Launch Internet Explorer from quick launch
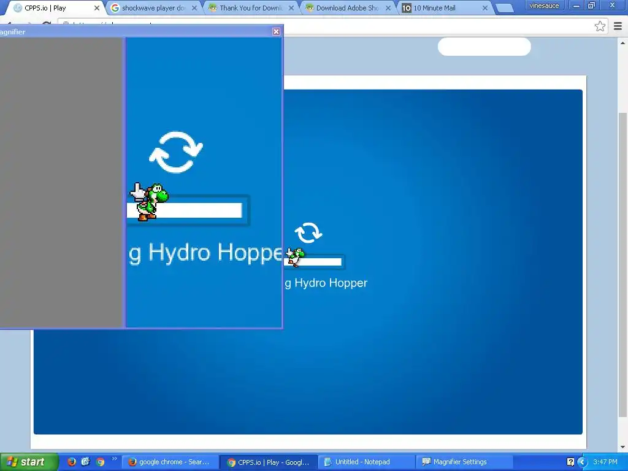The height and width of the screenshot is (471, 628). pyautogui.click(x=86, y=462)
